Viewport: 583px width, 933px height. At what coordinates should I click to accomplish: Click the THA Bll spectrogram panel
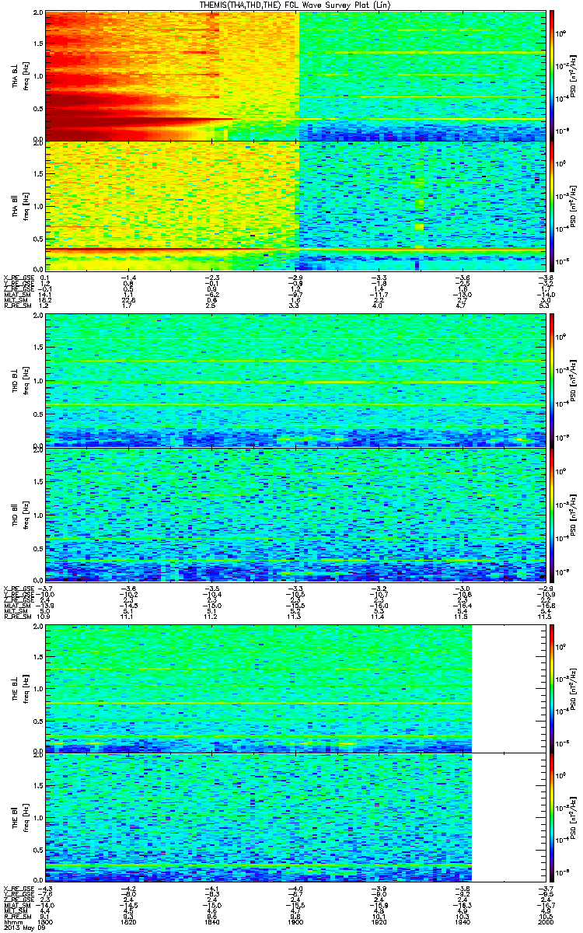295,205
